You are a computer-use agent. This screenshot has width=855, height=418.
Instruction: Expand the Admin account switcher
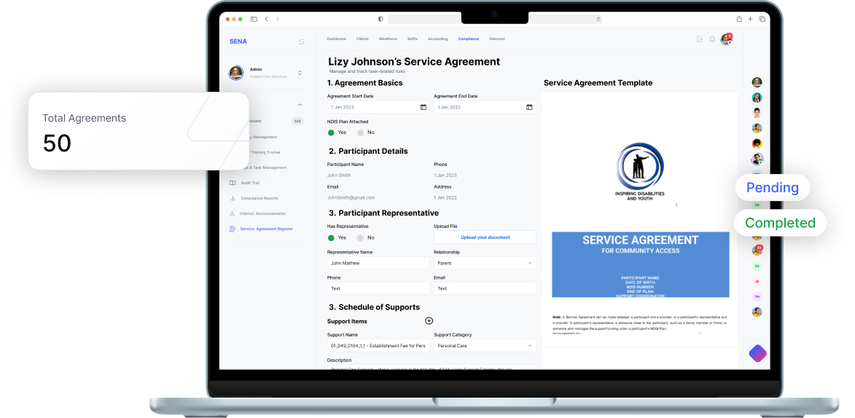click(x=300, y=73)
